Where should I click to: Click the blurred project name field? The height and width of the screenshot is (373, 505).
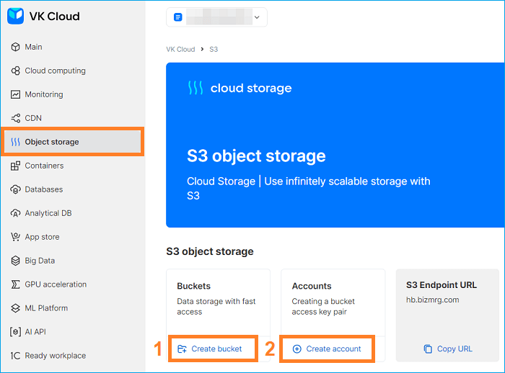(x=219, y=17)
